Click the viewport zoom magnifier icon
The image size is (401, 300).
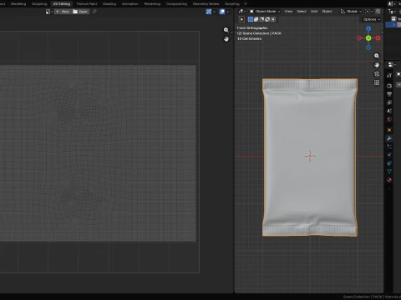tap(377, 56)
